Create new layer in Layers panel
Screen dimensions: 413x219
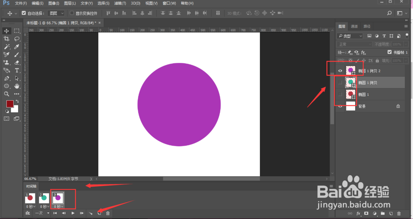(391, 214)
